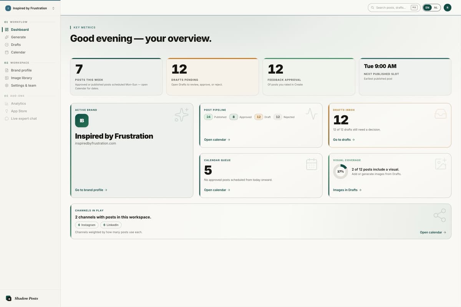Open Analytics add-on
Viewport: 461px width, 307px height.
[x=30, y=104]
